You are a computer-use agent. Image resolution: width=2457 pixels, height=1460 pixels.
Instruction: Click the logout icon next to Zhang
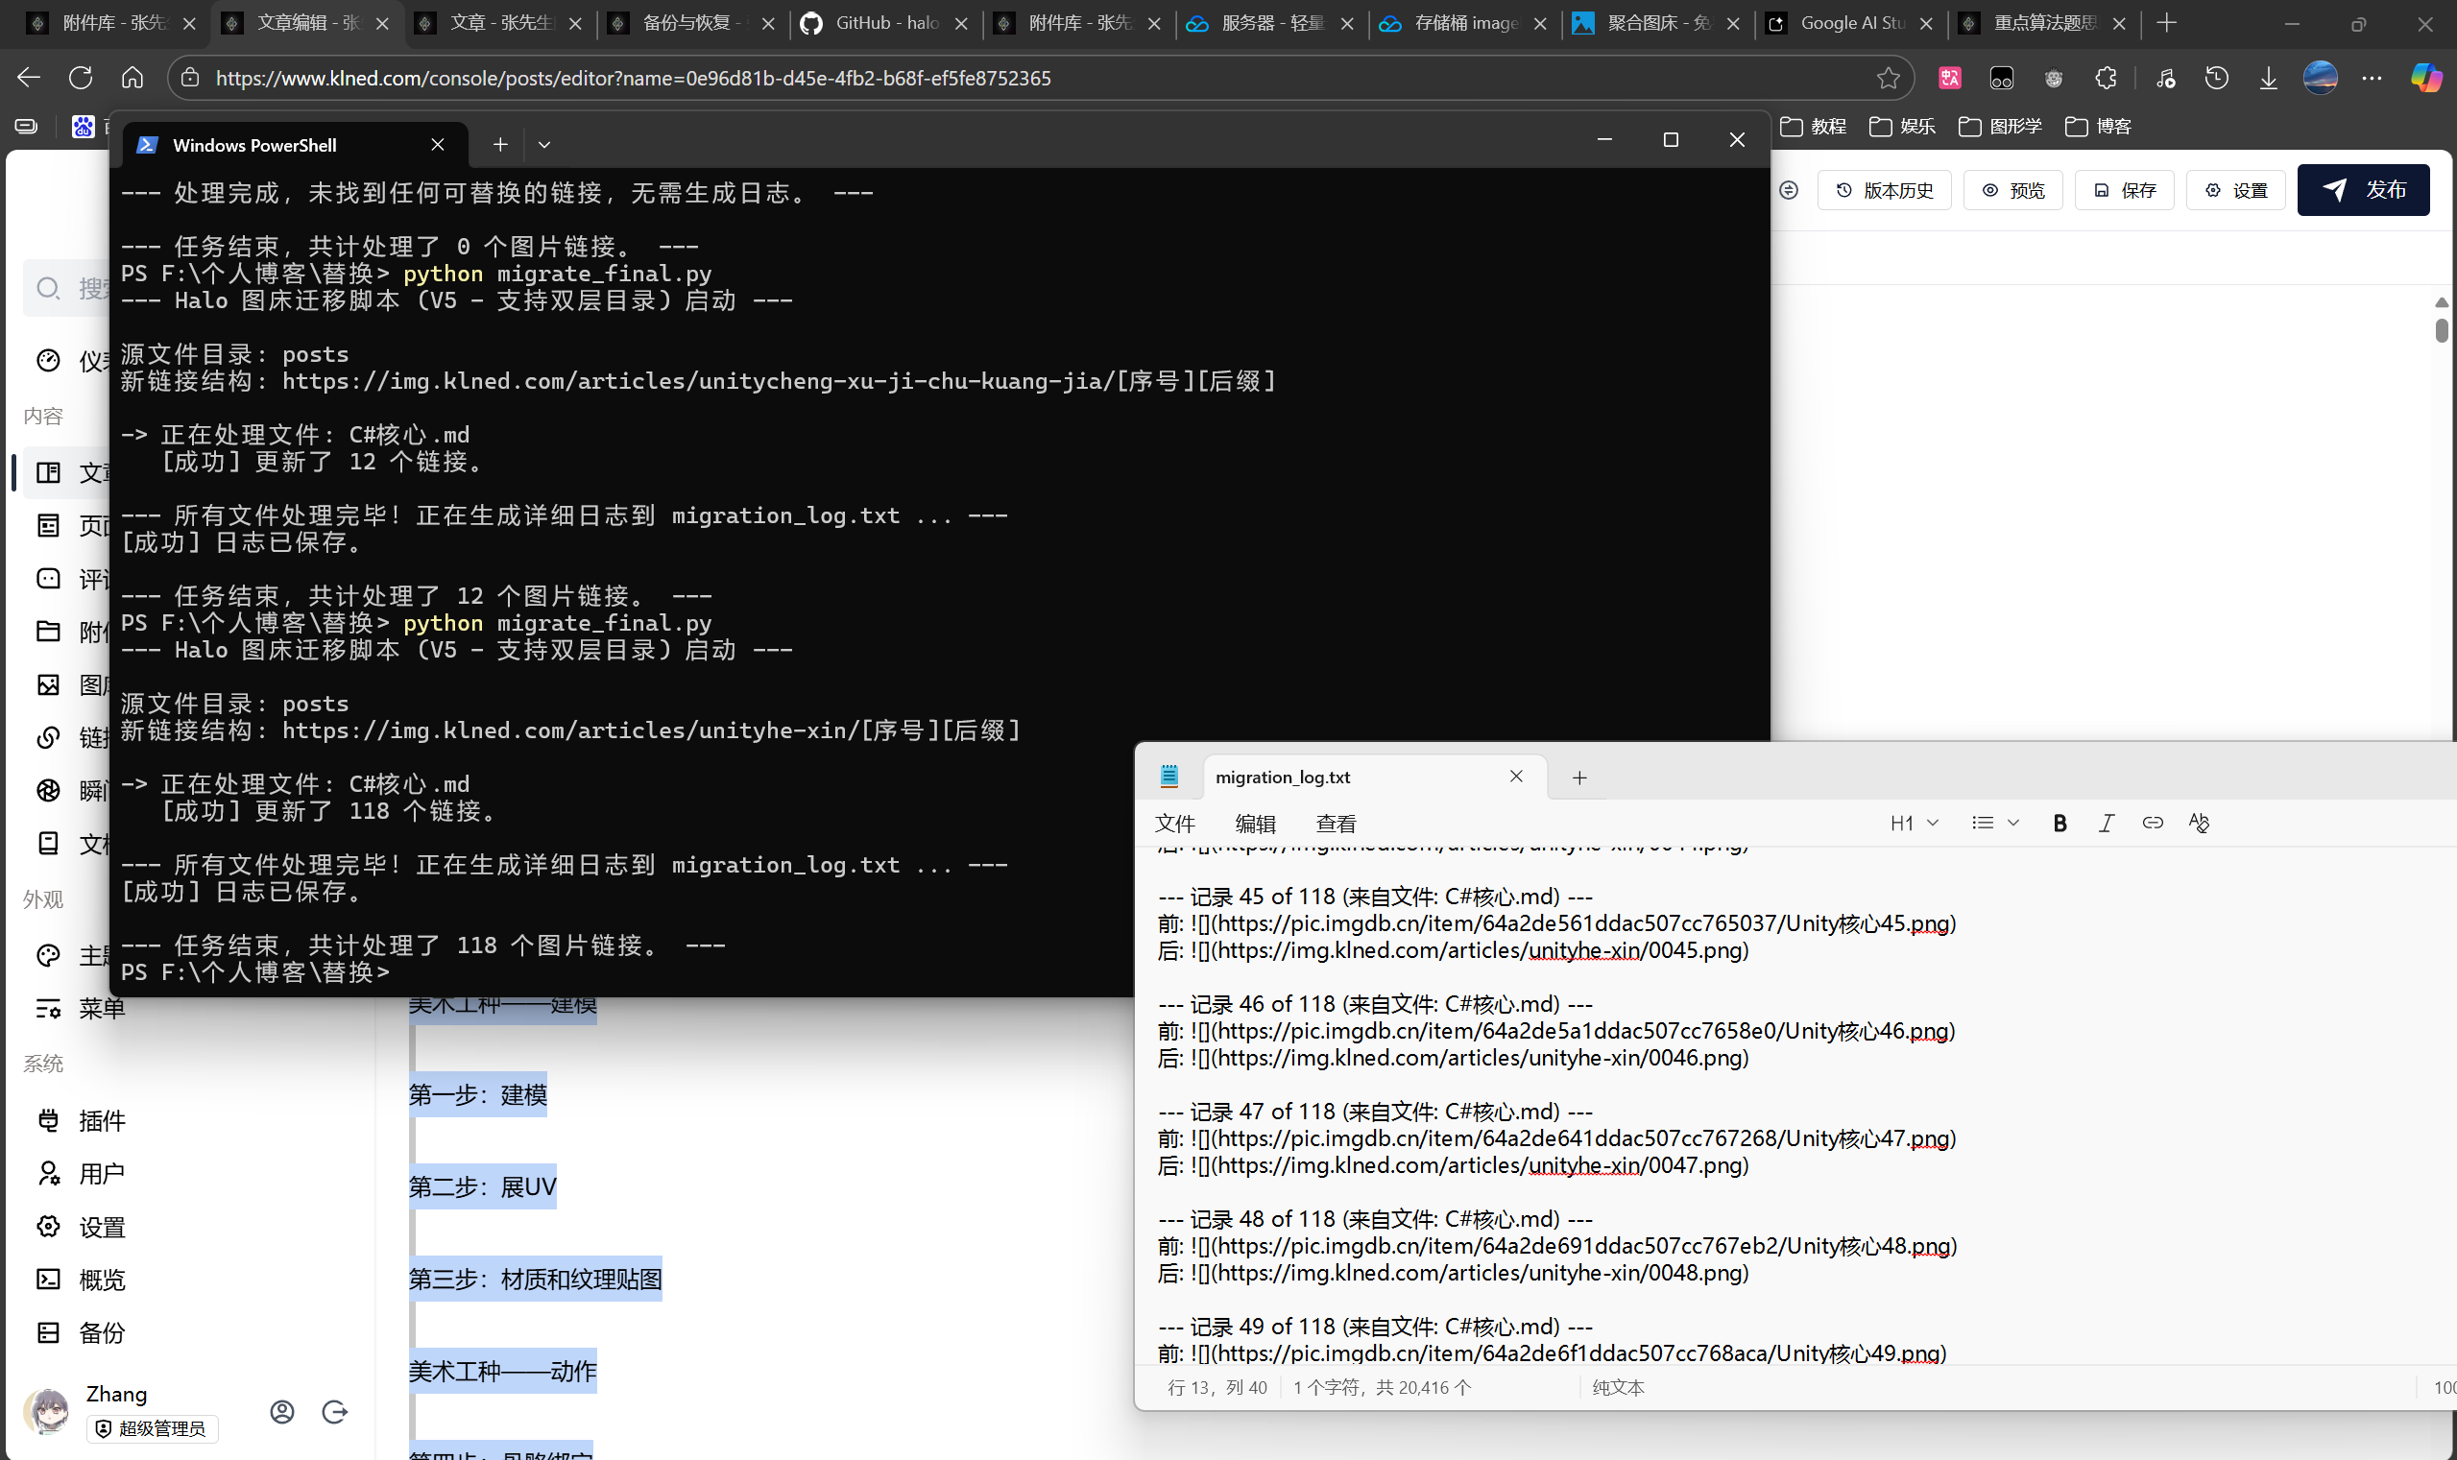point(334,1412)
